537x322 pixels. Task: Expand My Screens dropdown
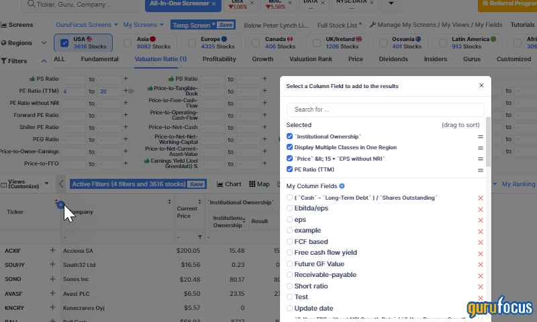[143, 25]
